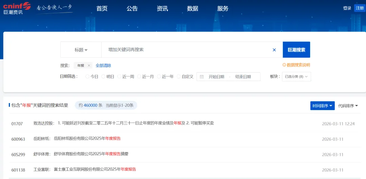Open 富士康工业互联网2025年年度报告 announcement
The height and width of the screenshot is (179, 366).
(x=95, y=169)
